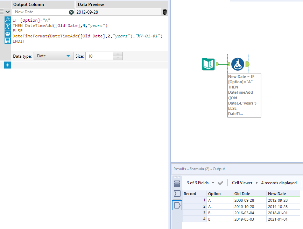Add a new expression with plus button
303x229 pixels.
click(x=8, y=65)
